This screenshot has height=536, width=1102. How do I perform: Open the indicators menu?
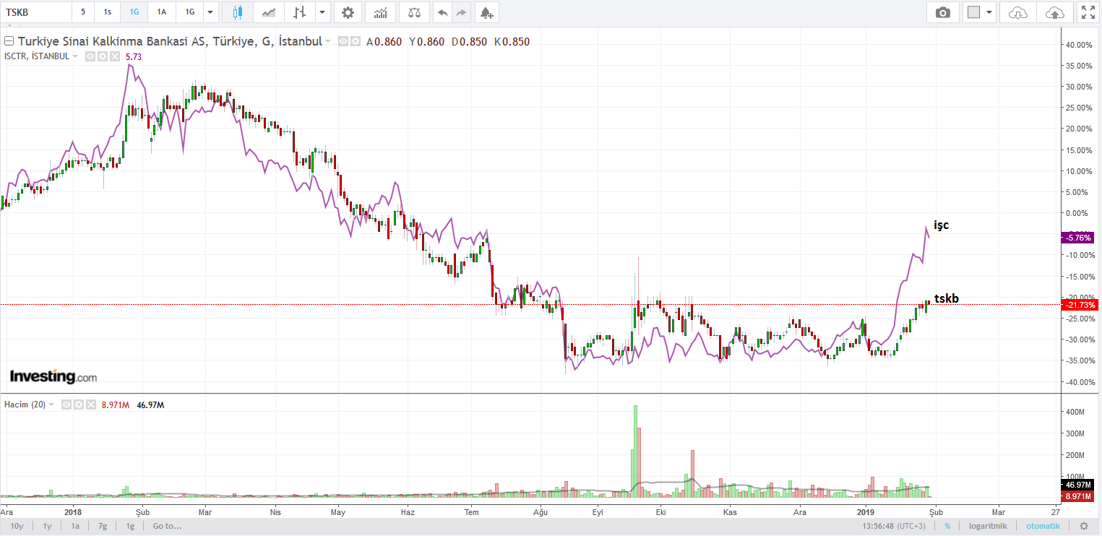(380, 12)
